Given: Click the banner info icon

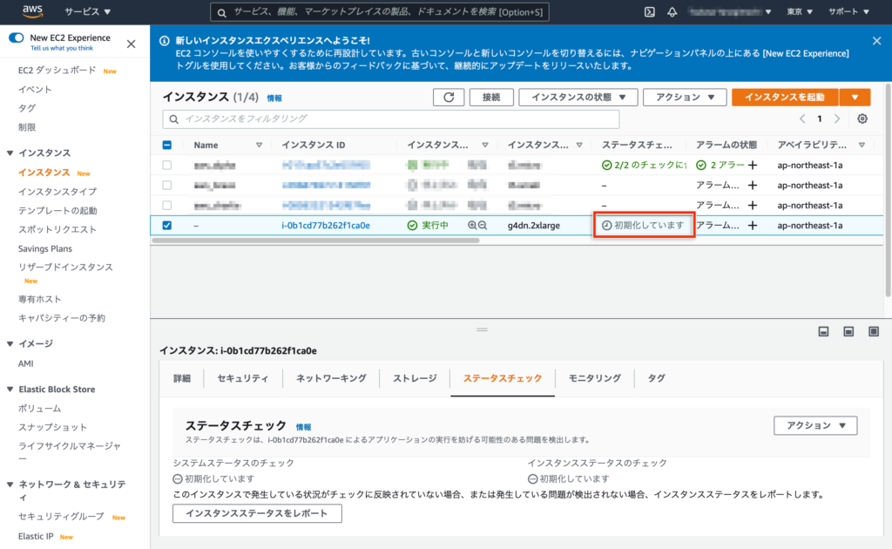Looking at the screenshot, I should pos(165,40).
